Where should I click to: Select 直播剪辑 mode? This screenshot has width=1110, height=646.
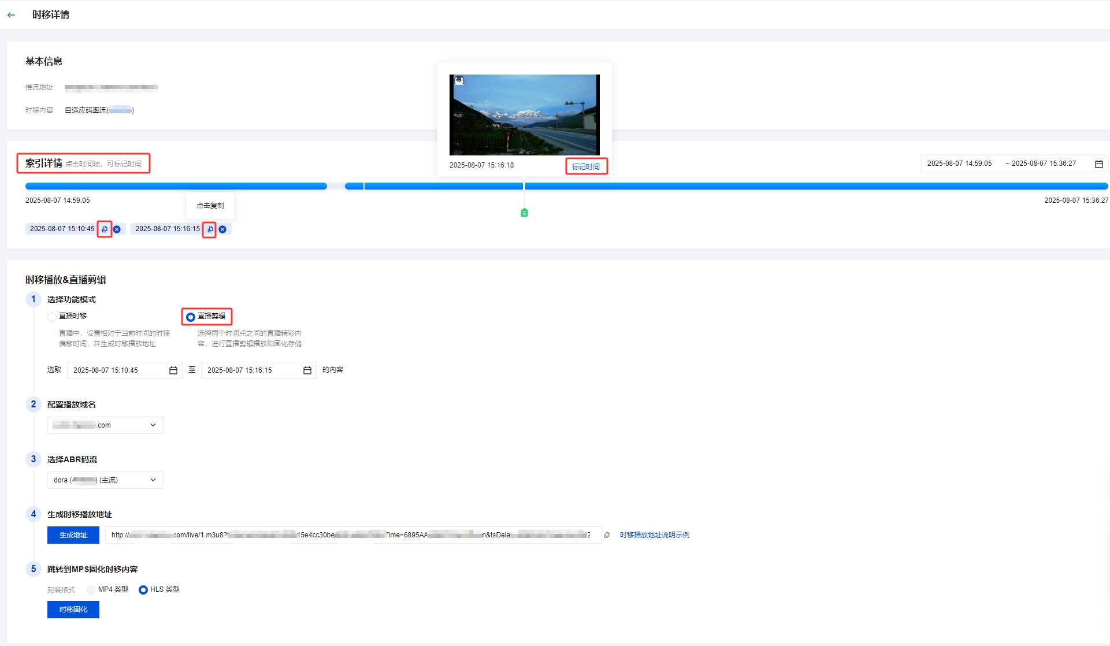tap(191, 317)
